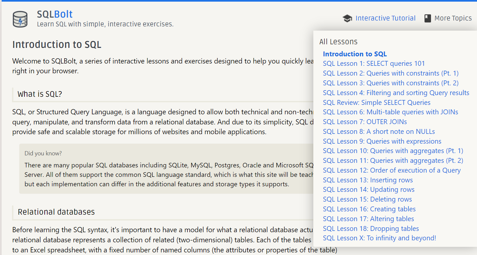Image resolution: width=477 pixels, height=255 pixels.
Task: Click the tagline 'Learn SQL with simple, interactive exercises.'
Action: point(105,24)
